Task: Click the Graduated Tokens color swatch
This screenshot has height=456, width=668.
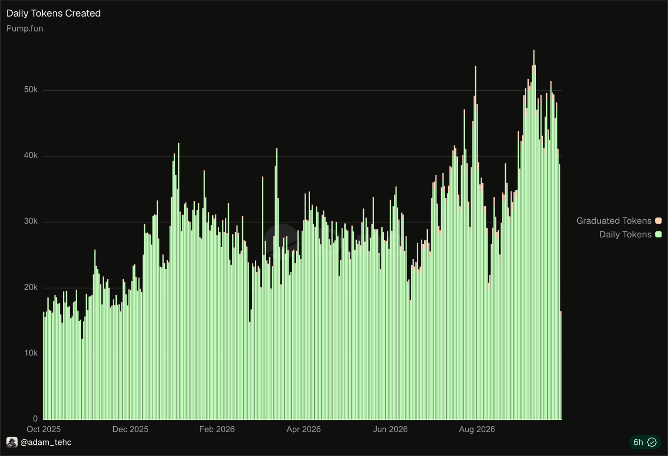Action: pyautogui.click(x=658, y=221)
